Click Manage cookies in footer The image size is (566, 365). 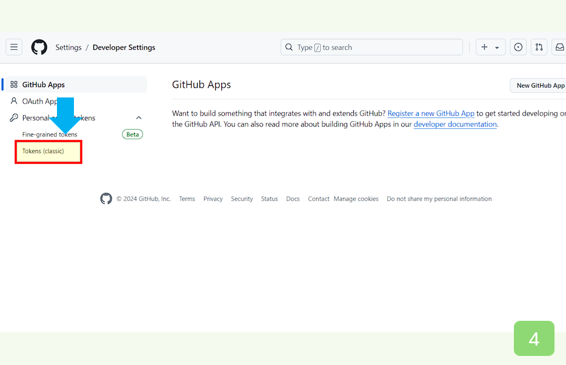pos(356,199)
